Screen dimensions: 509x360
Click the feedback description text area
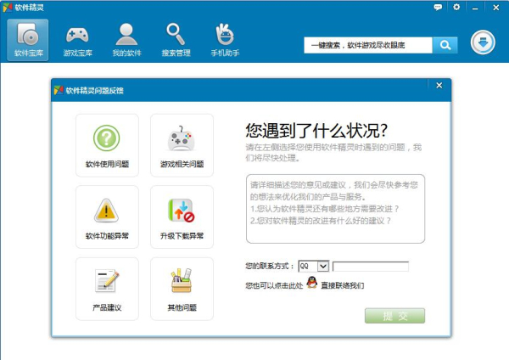tap(334, 208)
